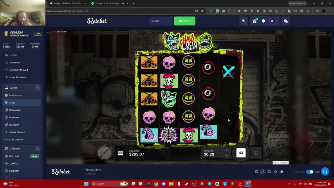Open Favorites in the sidebar
Viewport: 334px width, 188px height.
click(x=15, y=62)
